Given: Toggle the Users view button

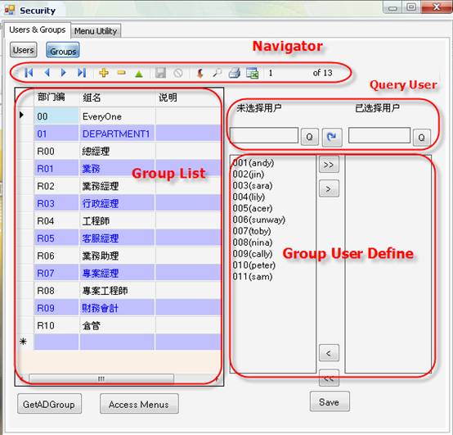Looking at the screenshot, I should pos(24,50).
